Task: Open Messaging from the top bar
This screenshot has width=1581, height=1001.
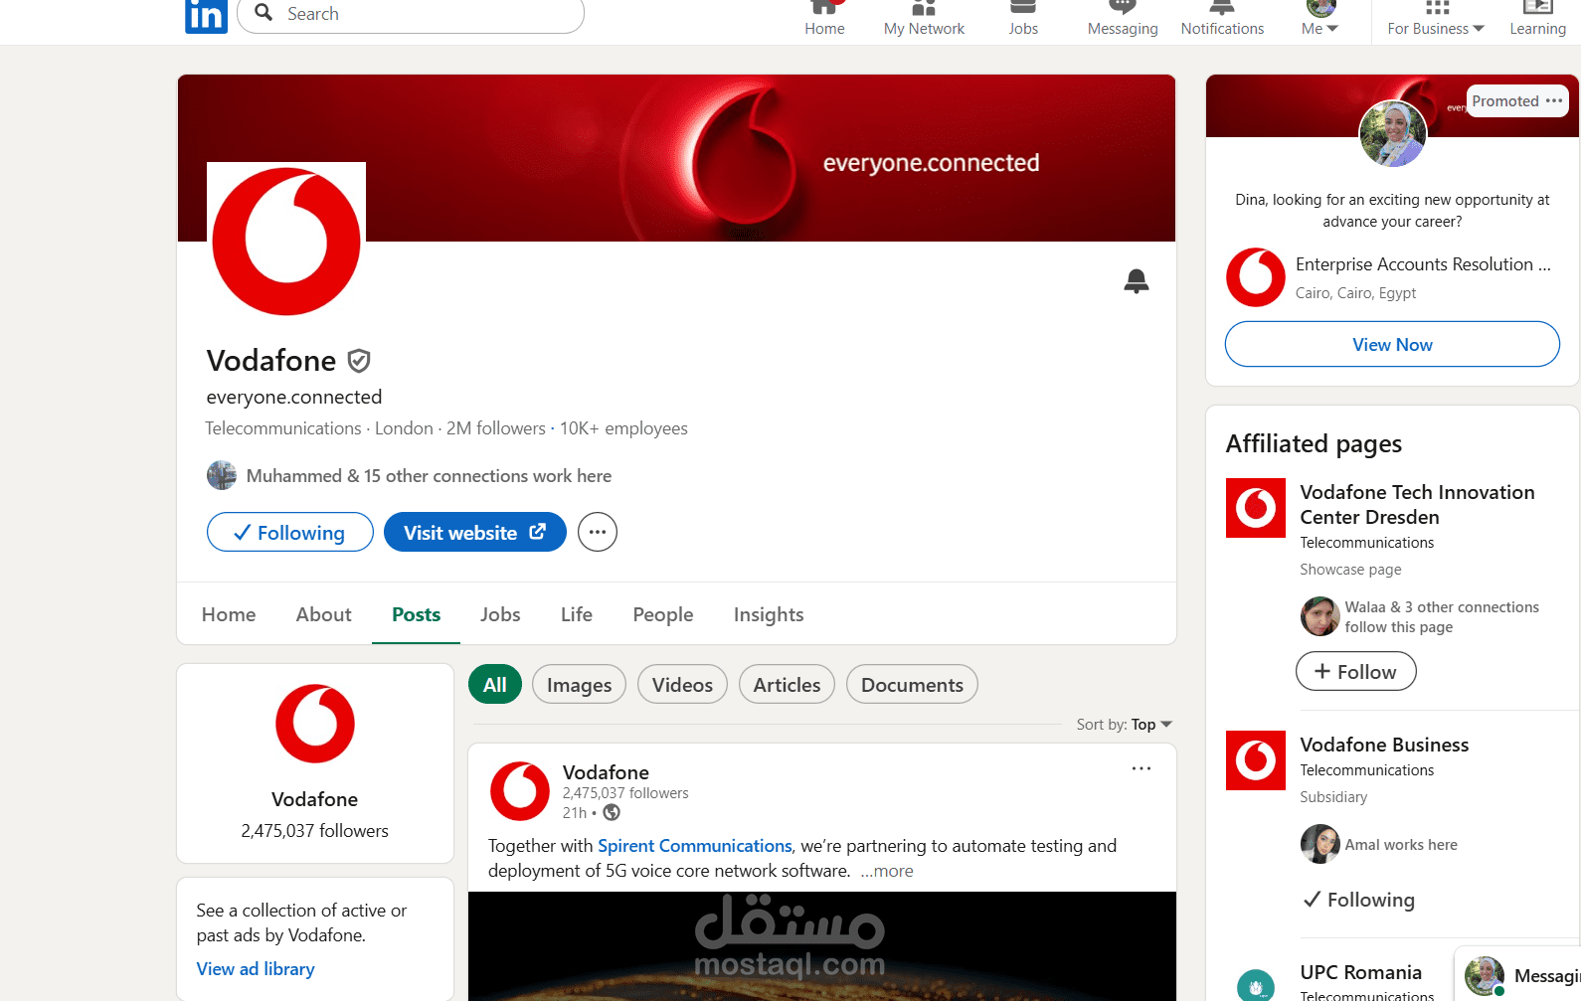Action: [x=1123, y=19]
